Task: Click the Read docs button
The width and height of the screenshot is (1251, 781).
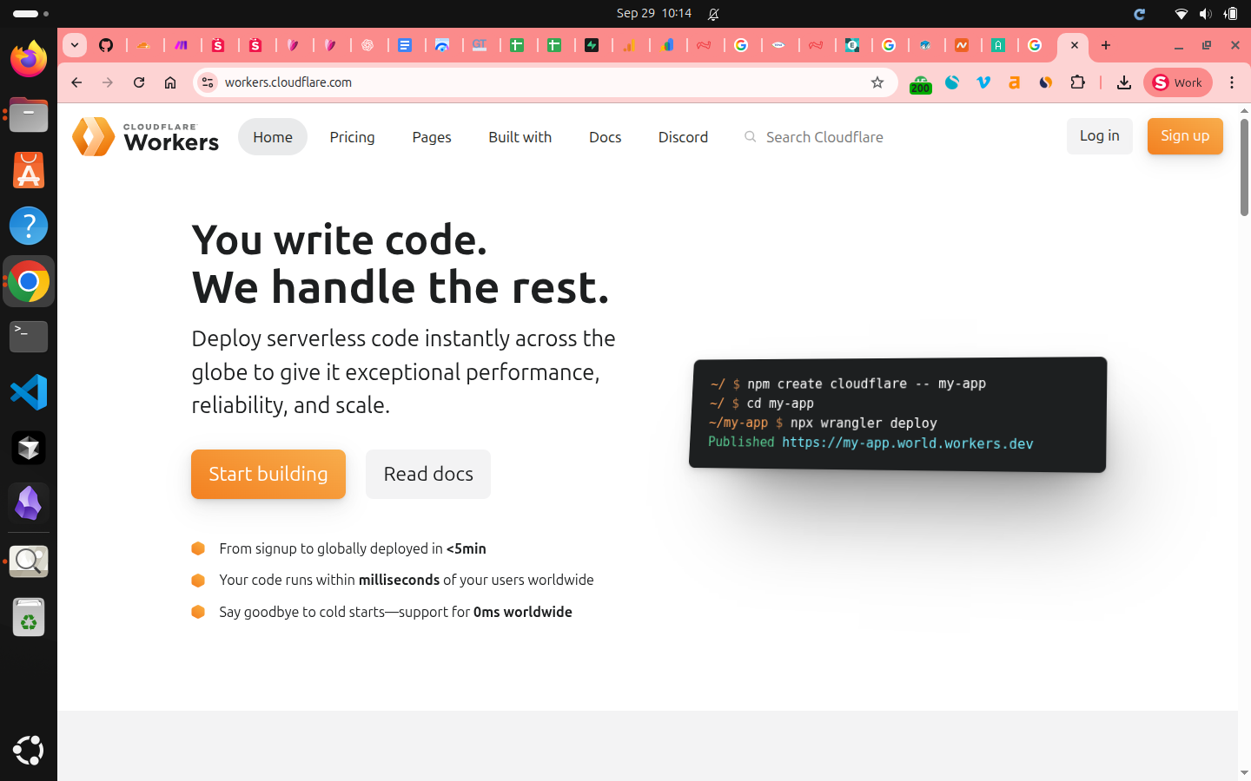Action: [427, 474]
